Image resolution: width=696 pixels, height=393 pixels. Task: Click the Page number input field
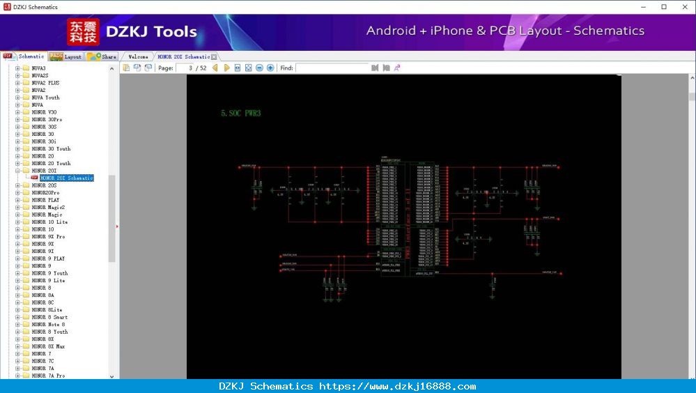[x=185, y=68]
